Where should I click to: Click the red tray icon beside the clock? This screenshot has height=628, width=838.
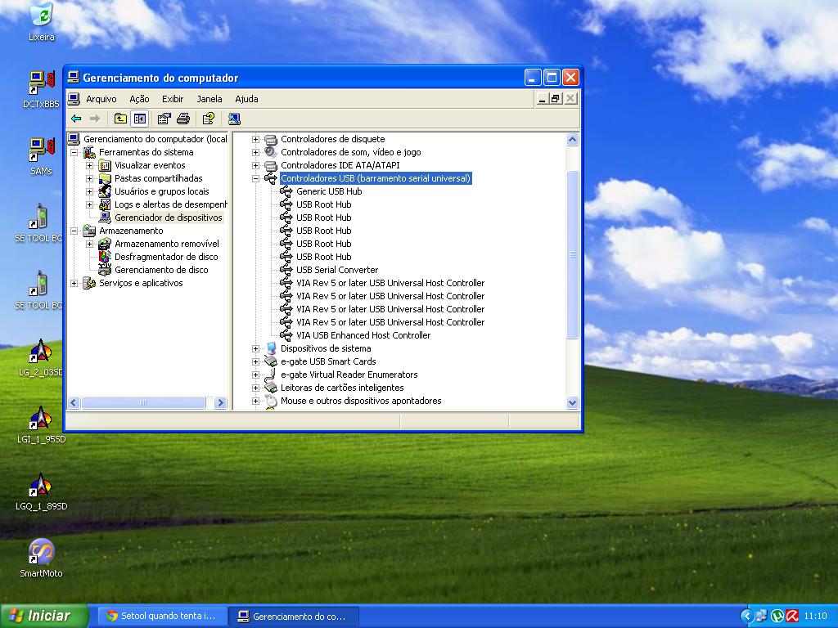pyautogui.click(x=792, y=617)
